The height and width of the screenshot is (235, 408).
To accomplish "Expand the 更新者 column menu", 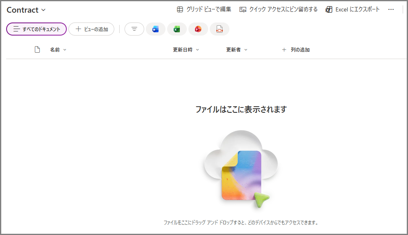I will [237, 50].
